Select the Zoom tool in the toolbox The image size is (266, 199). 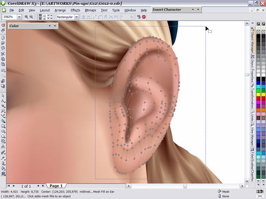3,111
